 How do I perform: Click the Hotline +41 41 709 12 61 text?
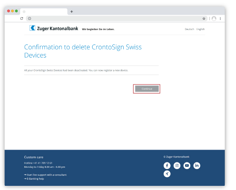click(x=38, y=163)
